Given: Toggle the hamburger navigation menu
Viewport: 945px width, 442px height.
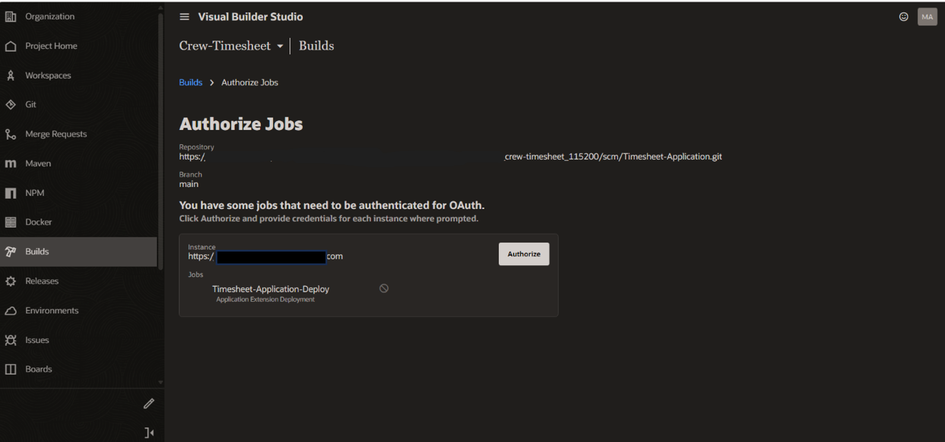Looking at the screenshot, I should [x=184, y=17].
